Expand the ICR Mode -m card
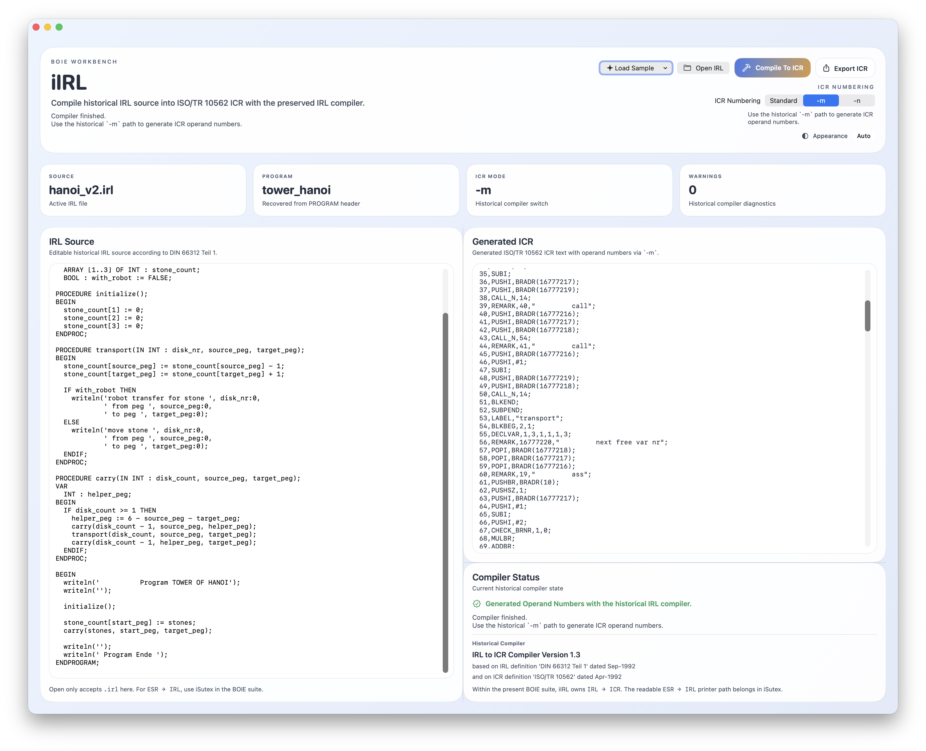This screenshot has width=926, height=751. pos(570,190)
